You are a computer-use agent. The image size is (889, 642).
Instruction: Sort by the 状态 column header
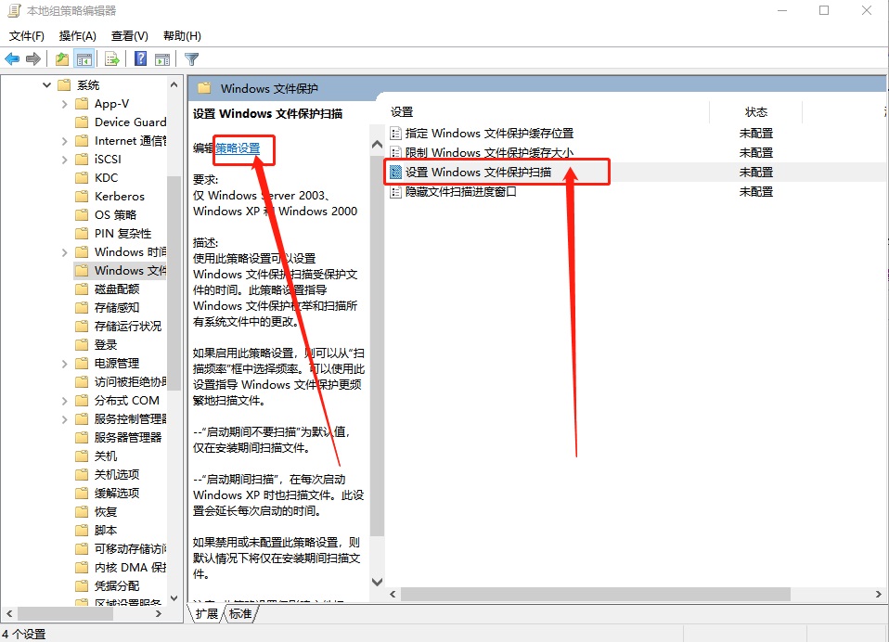point(755,112)
